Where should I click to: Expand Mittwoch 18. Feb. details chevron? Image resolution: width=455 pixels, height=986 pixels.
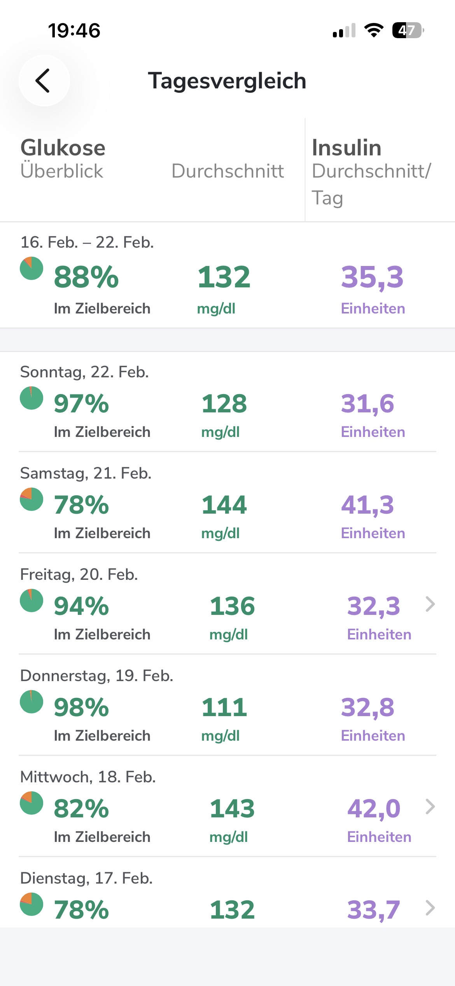[430, 807]
